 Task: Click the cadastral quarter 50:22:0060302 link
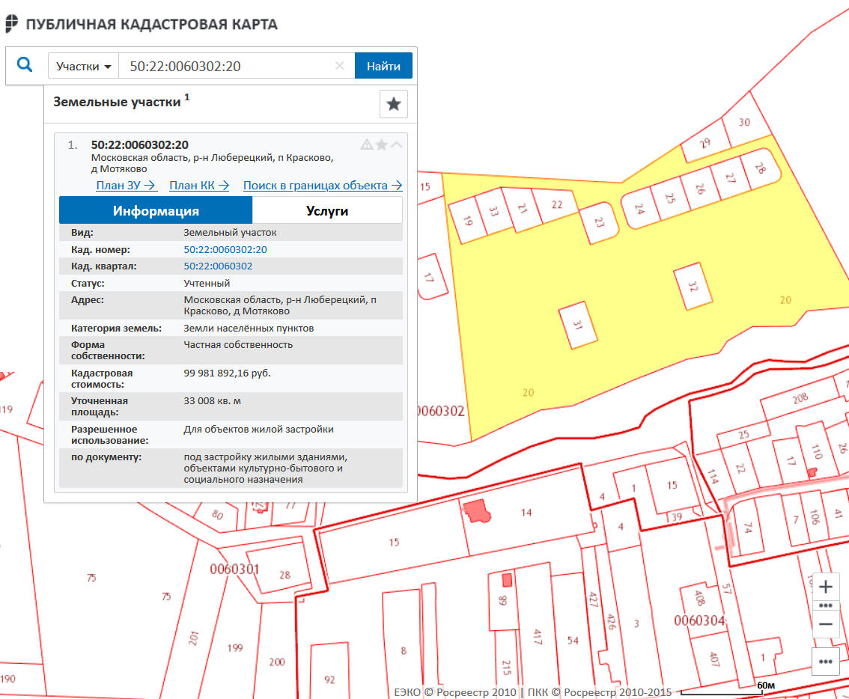coord(218,266)
